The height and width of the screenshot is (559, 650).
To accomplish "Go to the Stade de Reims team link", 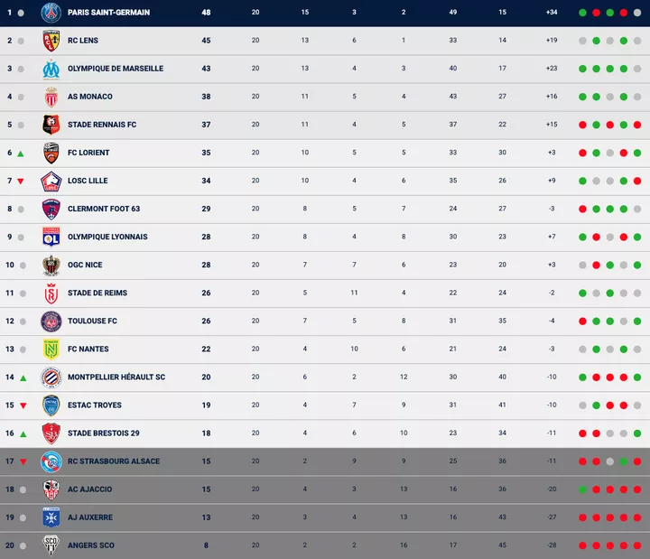I will (x=97, y=293).
